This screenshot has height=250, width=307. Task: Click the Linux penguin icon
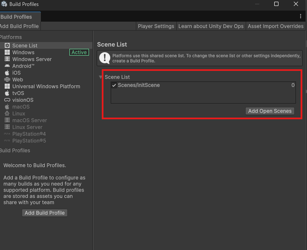pos(7,113)
